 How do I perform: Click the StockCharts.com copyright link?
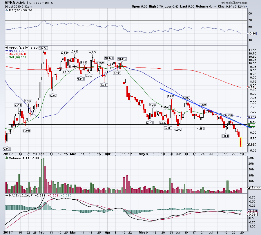234,3
